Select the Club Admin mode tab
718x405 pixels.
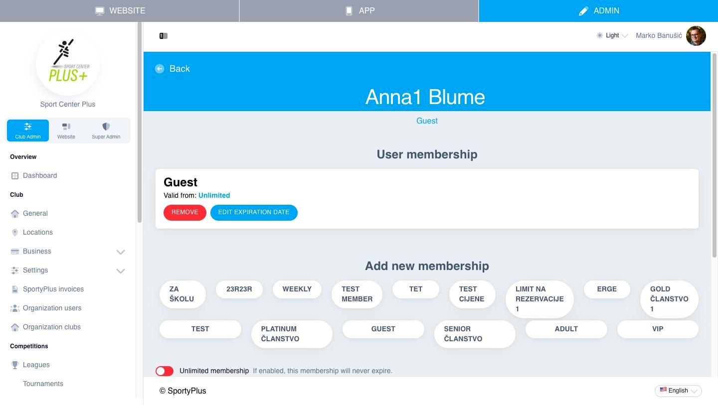[x=28, y=131]
